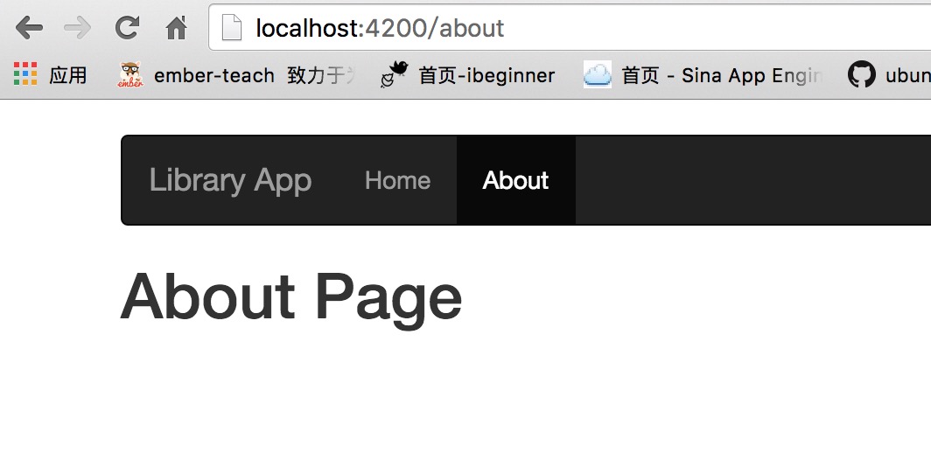Reload the page with the refresh icon
The width and height of the screenshot is (931, 460).
[x=127, y=27]
